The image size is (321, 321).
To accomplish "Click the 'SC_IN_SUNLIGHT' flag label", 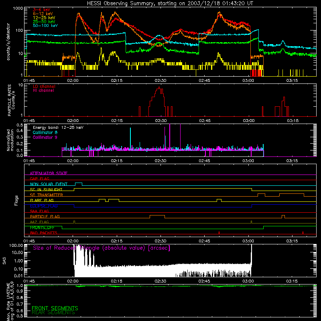I will tap(46, 189).
